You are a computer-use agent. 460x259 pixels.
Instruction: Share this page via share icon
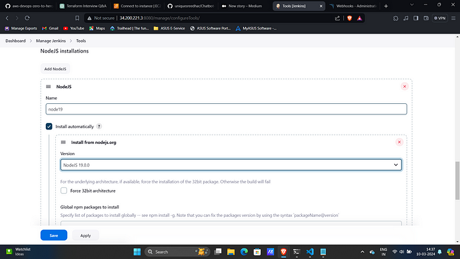click(x=337, y=18)
